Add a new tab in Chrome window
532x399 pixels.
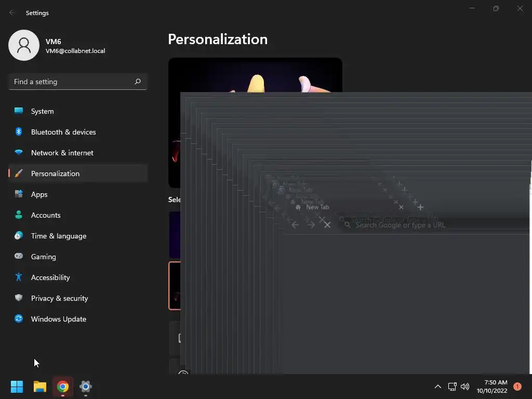(420, 207)
